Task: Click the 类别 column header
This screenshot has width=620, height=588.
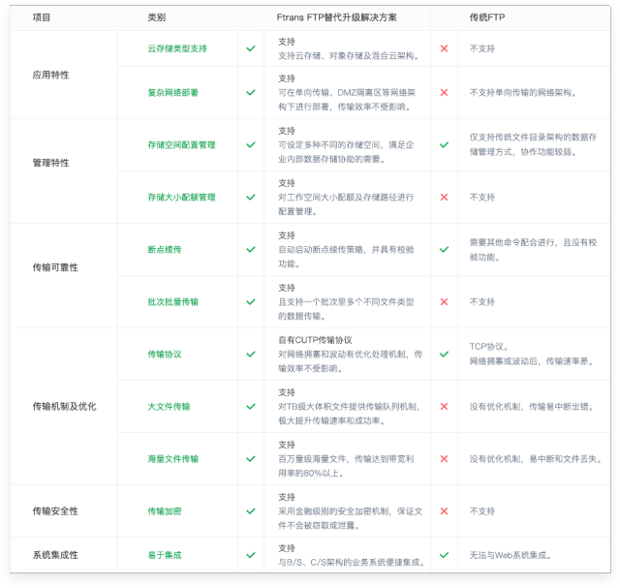Action: click(x=157, y=17)
